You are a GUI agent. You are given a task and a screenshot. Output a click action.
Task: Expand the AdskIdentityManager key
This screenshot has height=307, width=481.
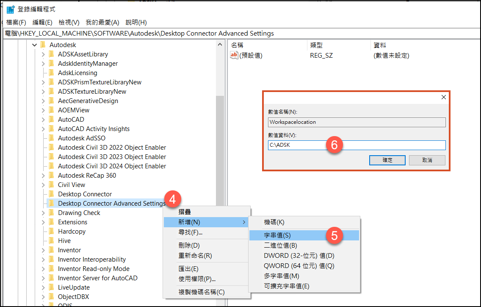pos(43,64)
